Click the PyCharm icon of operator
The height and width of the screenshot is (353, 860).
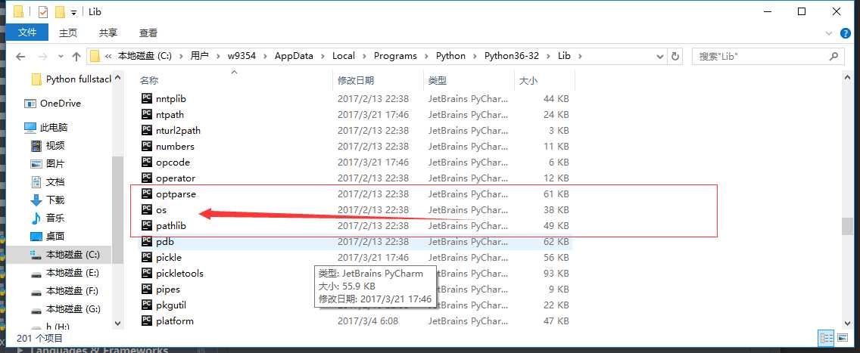click(146, 178)
